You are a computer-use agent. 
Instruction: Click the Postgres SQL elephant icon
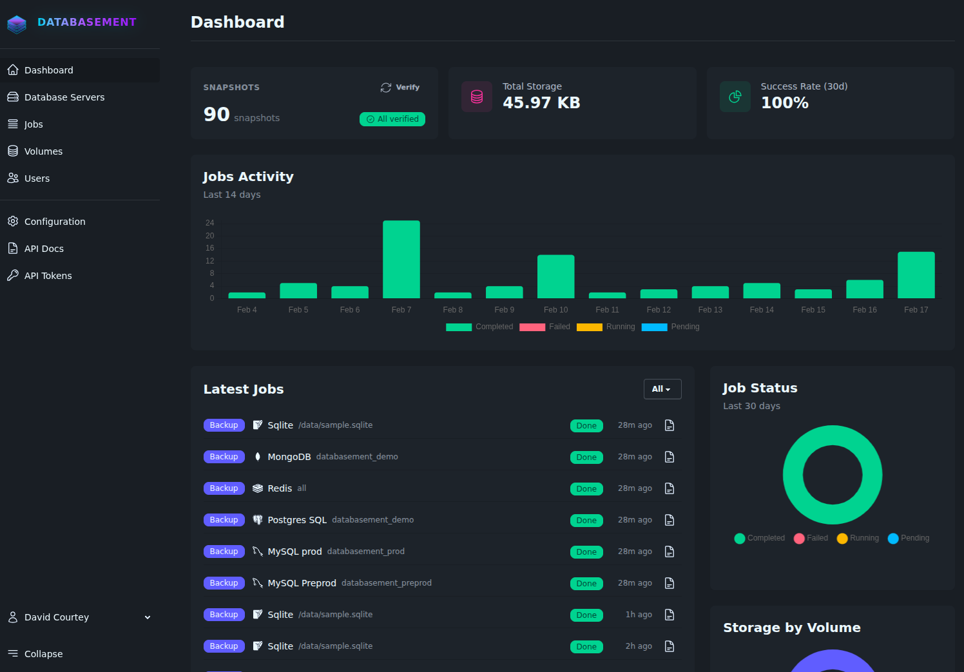pyautogui.click(x=258, y=520)
